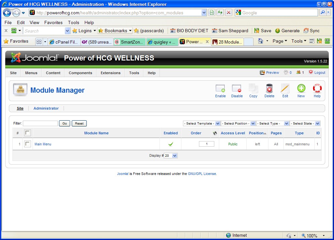Click the save order disk icon in table header
The height and width of the screenshot is (240, 334).
click(215, 133)
